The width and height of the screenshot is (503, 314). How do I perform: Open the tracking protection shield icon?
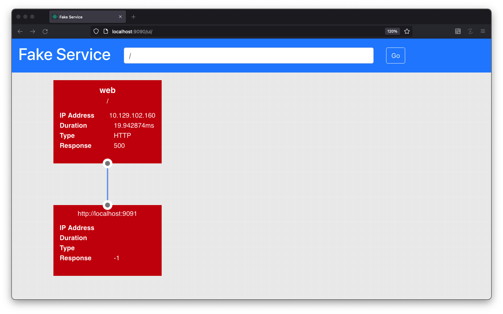point(96,32)
